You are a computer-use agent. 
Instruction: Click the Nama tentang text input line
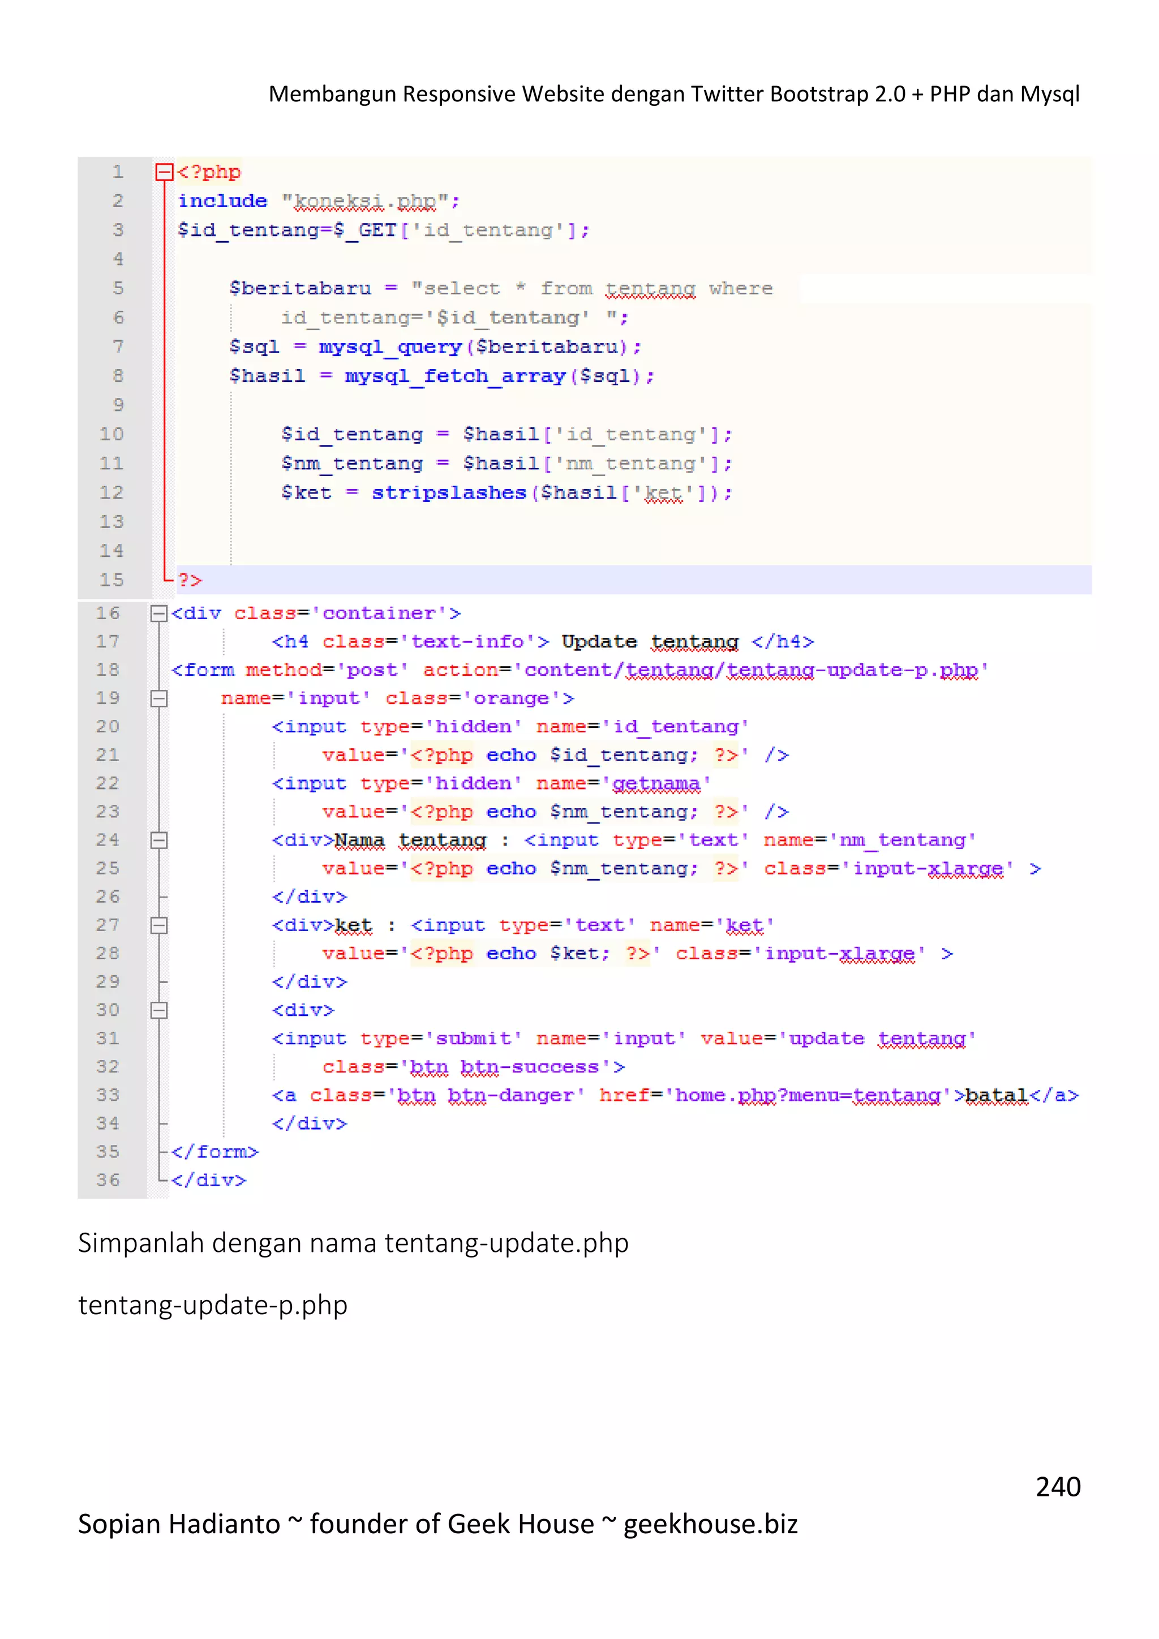click(624, 840)
